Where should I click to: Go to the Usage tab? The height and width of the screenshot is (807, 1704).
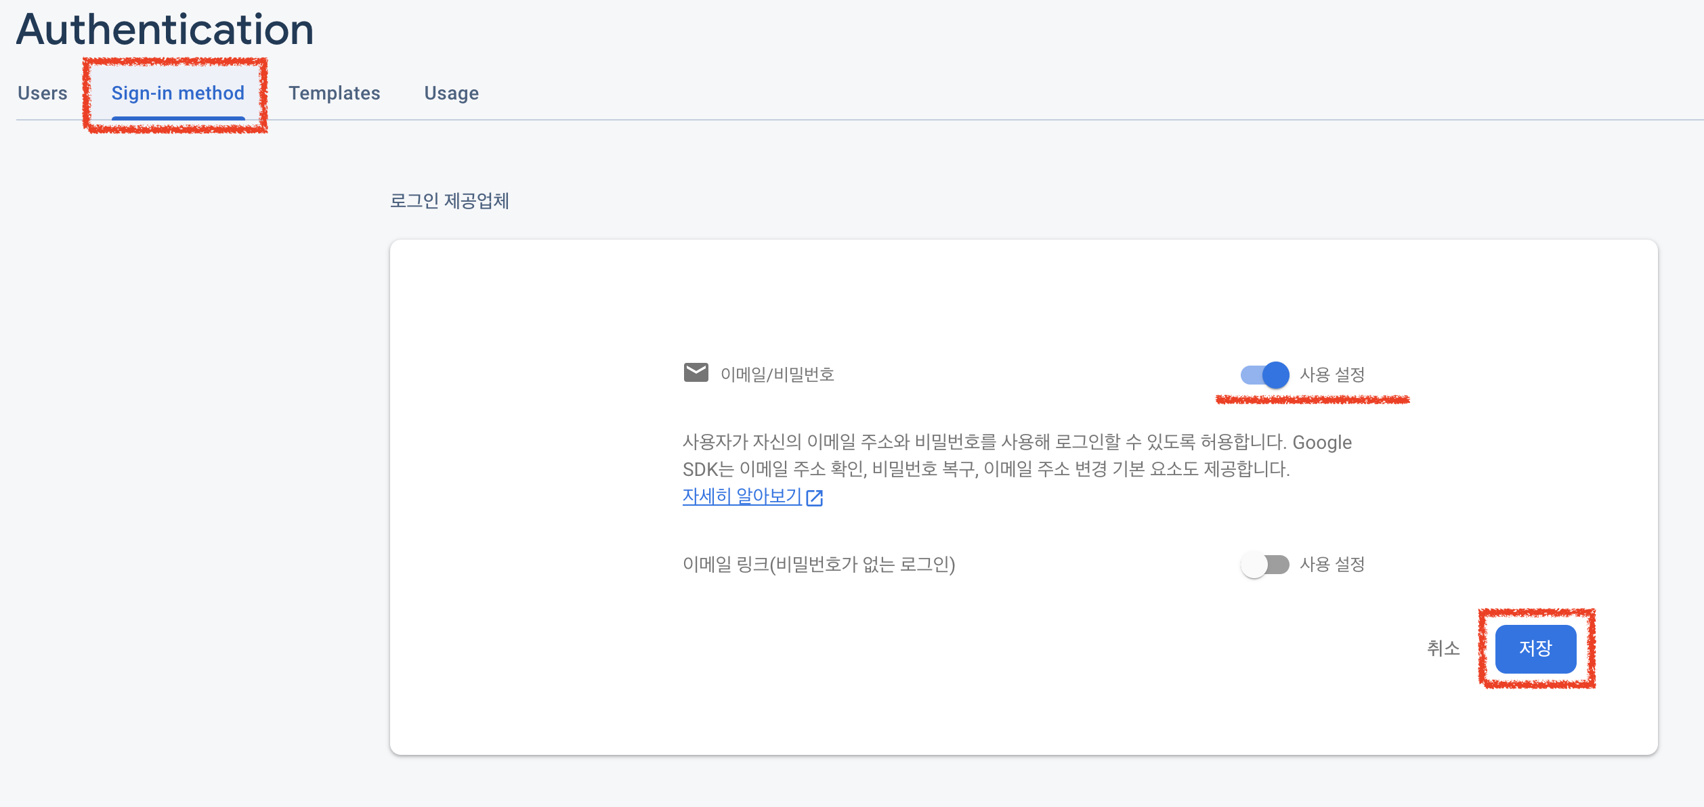pyautogui.click(x=451, y=93)
